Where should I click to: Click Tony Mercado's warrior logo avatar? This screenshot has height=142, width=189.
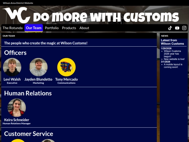(x=66, y=67)
